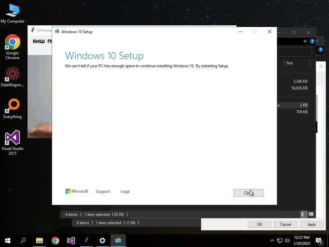Click the second blue help icon in Explorer
329x247 pixels.
click(320, 50)
